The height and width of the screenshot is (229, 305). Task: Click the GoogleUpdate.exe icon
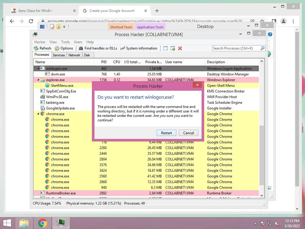(x=43, y=108)
